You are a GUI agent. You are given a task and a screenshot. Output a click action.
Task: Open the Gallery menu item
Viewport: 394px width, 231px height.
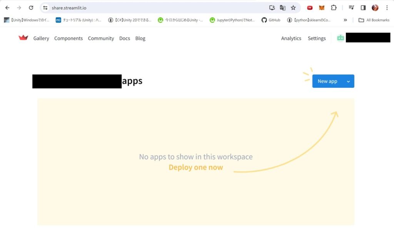pos(41,38)
